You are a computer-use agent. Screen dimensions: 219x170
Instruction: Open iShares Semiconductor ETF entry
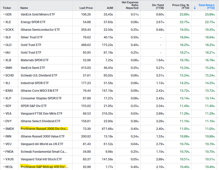(x=40, y=30)
